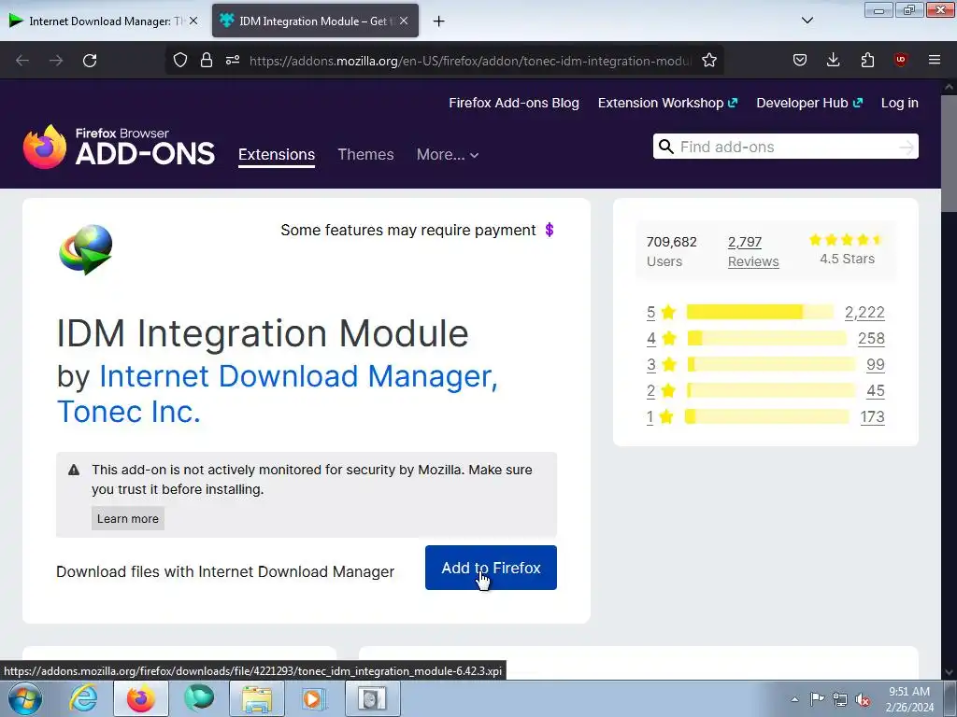Image resolution: width=957 pixels, height=717 pixels.
Task: Open the site permissions icon in address bar
Action: click(x=233, y=60)
